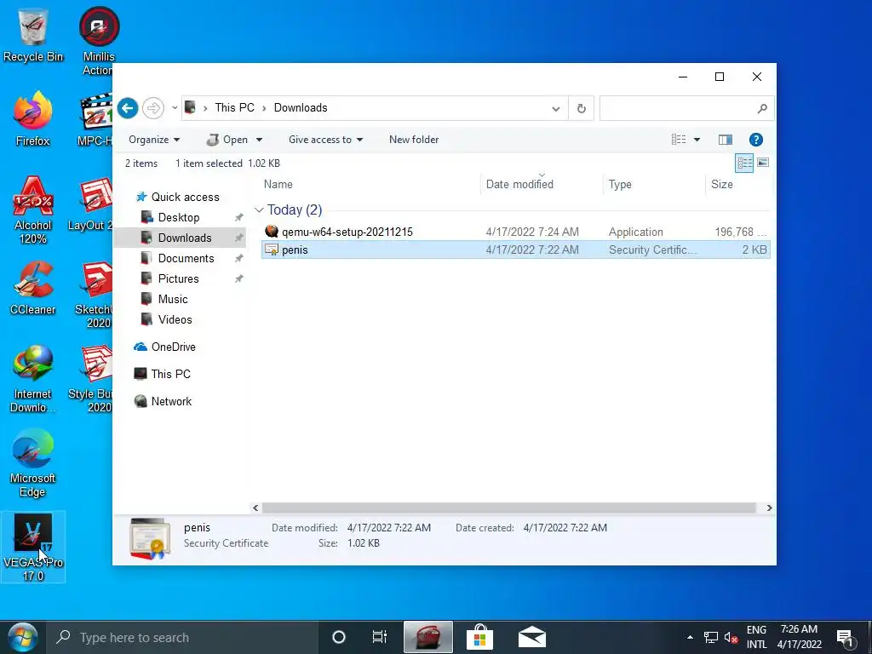Open the network tray icon

pyautogui.click(x=711, y=637)
